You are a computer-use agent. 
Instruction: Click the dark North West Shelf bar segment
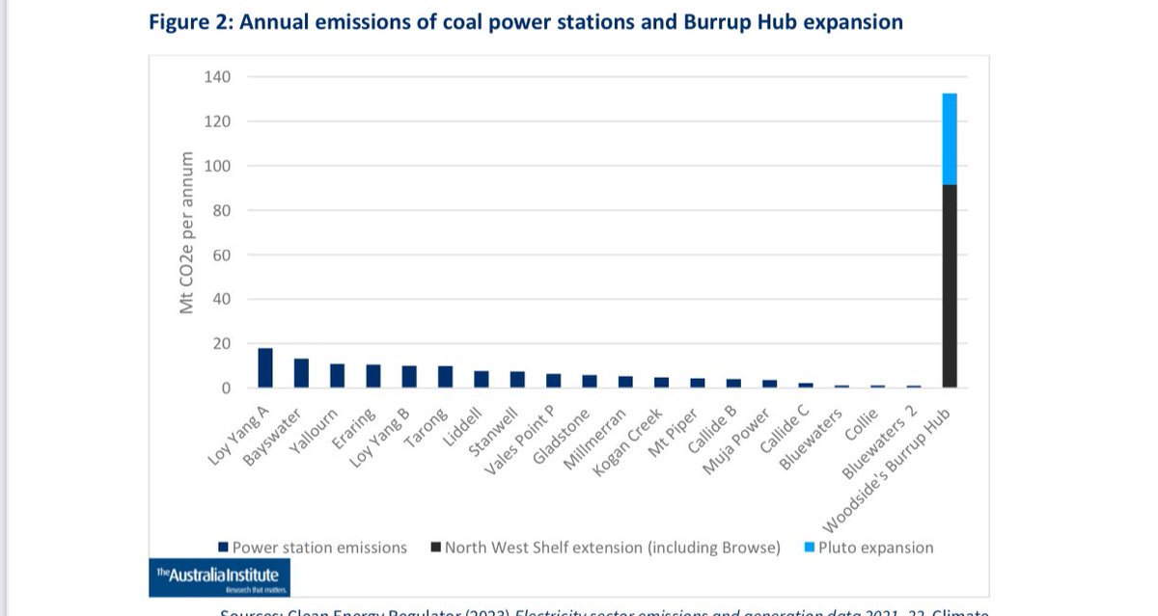coord(950,286)
